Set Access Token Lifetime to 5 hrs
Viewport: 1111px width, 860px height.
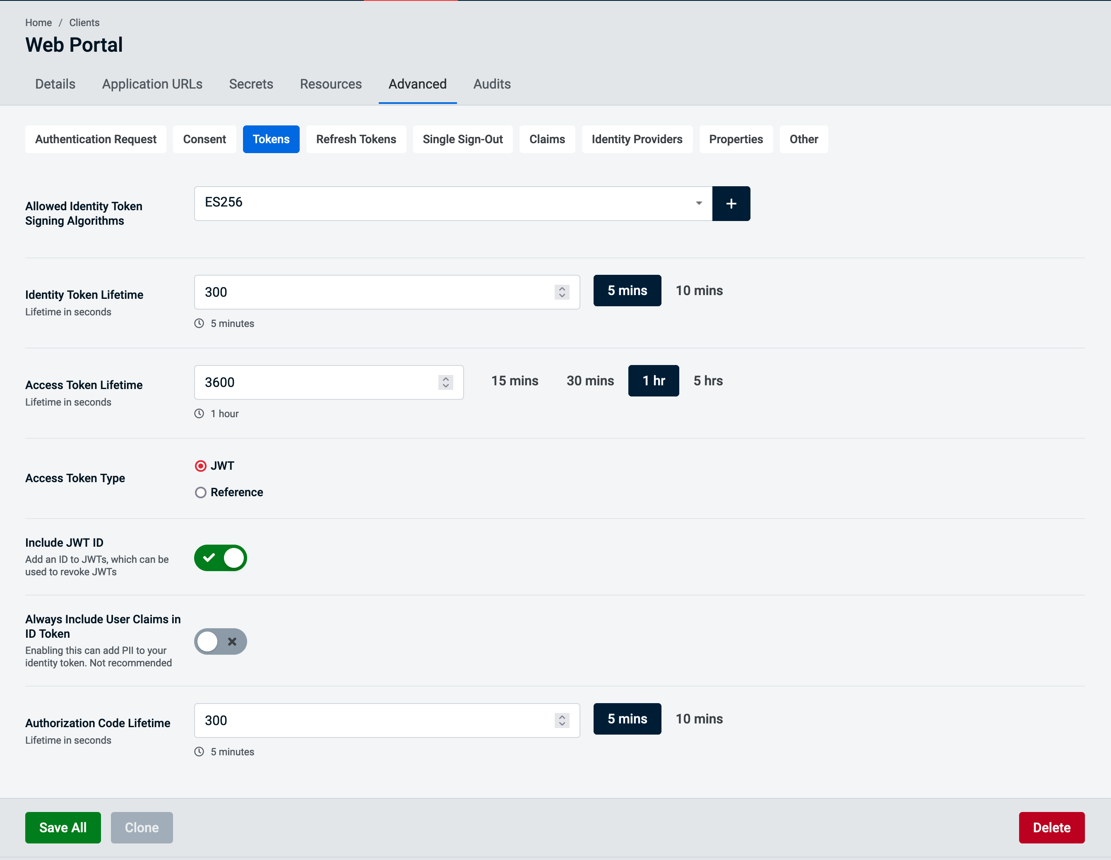(707, 380)
